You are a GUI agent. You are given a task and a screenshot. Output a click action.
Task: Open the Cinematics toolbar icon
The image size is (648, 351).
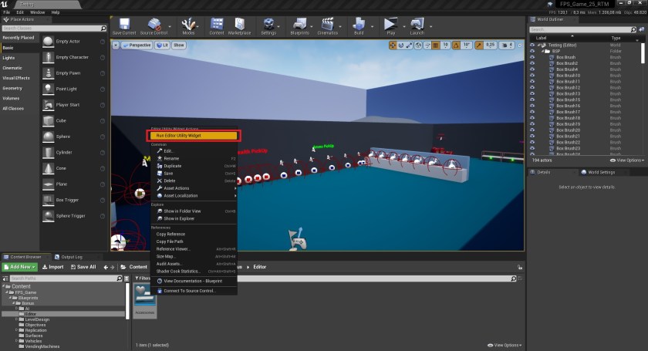328,25
